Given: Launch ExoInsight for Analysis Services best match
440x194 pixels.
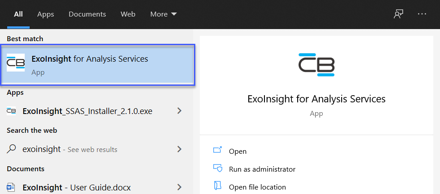Looking at the screenshot, I should (x=90, y=59).
